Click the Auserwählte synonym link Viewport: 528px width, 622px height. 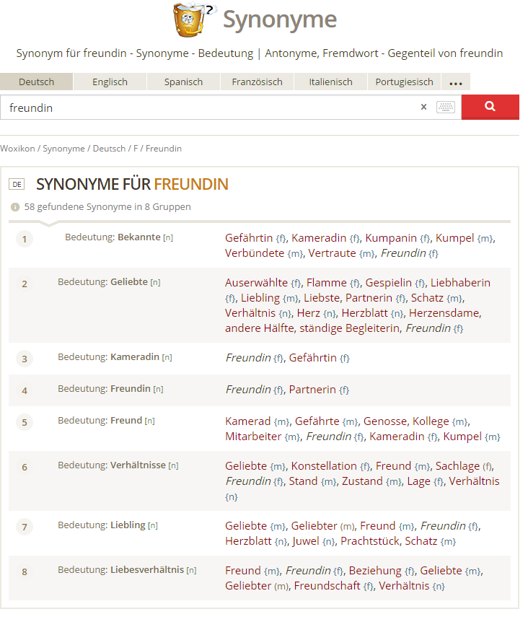pyautogui.click(x=257, y=283)
